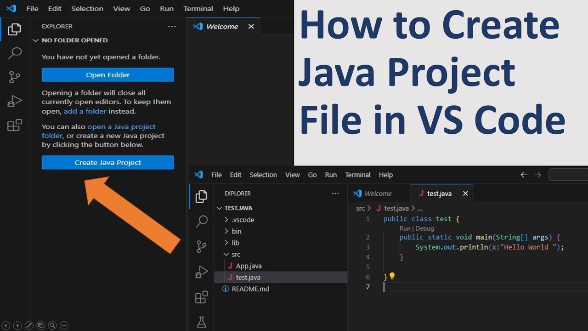Open Explorer view in the upper-left VS Code window
Viewport: 588px width, 331px height.
tap(14, 29)
